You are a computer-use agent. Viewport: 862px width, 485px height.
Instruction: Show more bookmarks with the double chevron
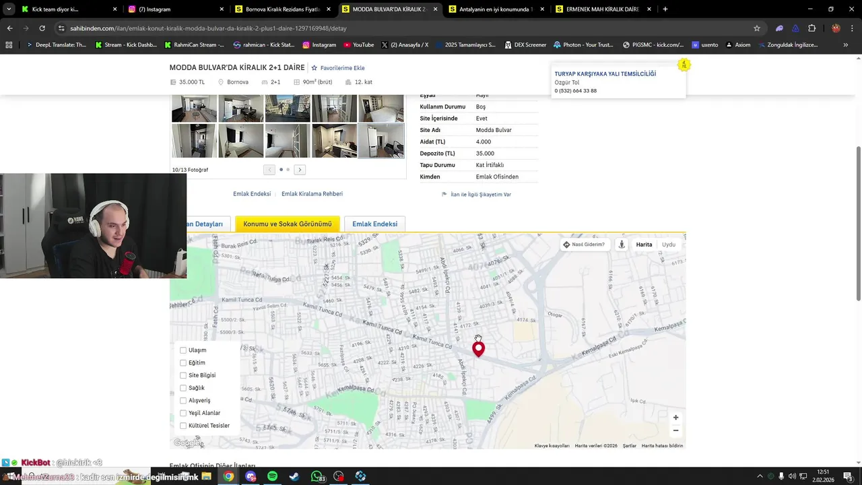click(845, 45)
